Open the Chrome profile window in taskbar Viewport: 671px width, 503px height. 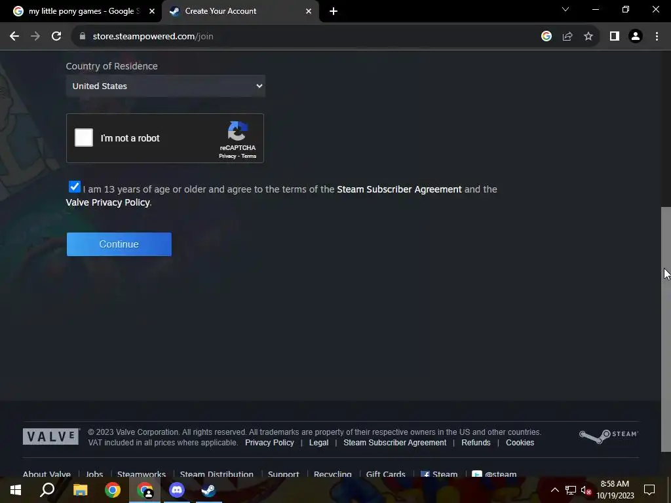click(145, 490)
